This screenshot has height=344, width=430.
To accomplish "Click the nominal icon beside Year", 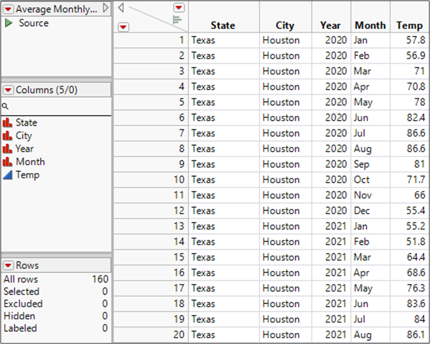I will click(x=7, y=149).
